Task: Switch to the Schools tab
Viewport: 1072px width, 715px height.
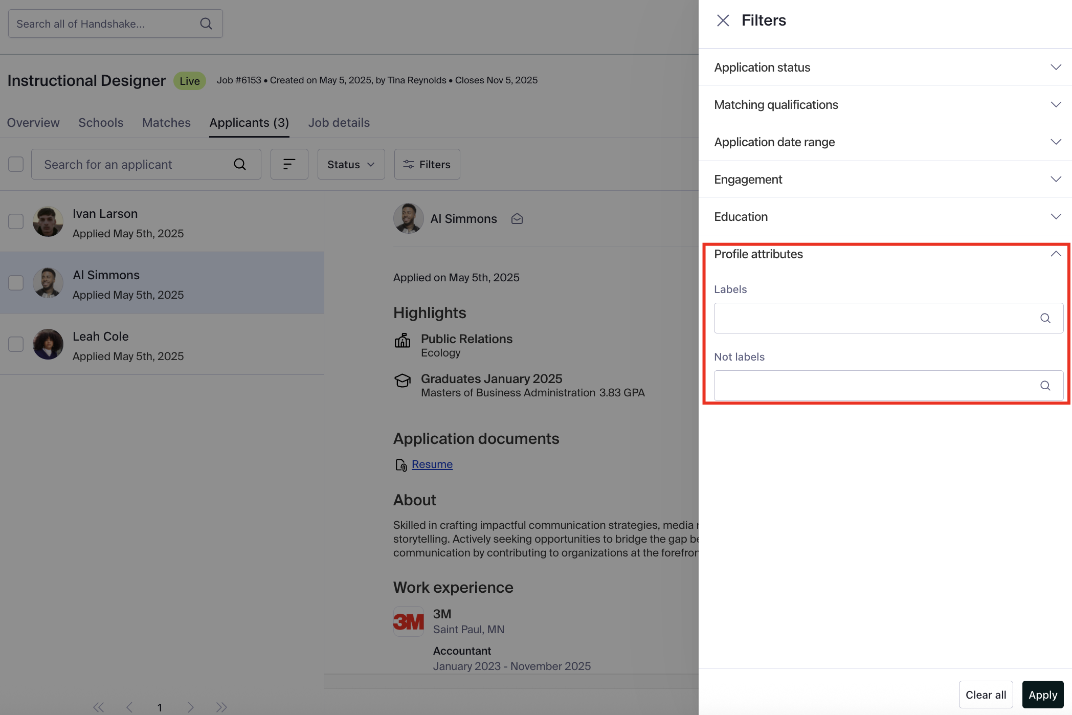Action: [x=101, y=123]
